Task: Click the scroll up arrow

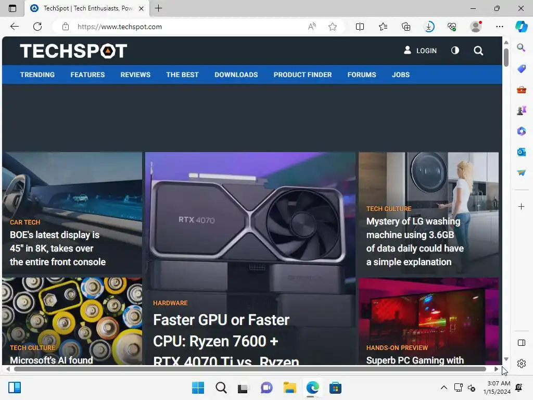Action: click(x=506, y=43)
